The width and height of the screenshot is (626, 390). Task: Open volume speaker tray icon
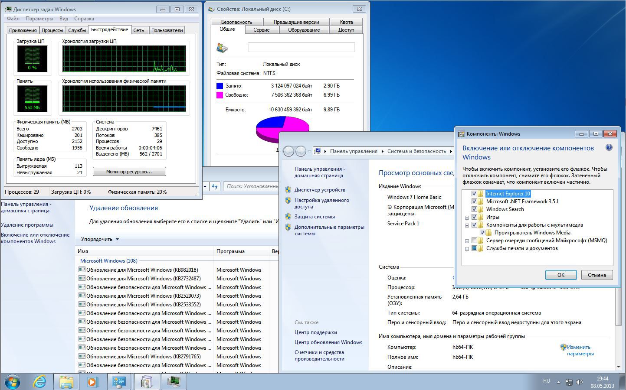[579, 382]
